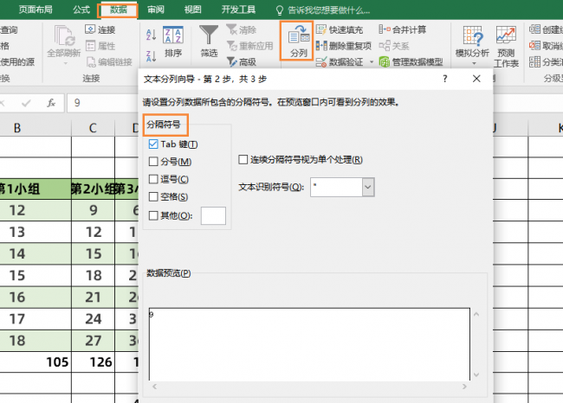Image resolution: width=563 pixels, height=403 pixels.
Task: Click the Sort Z to A descending icon
Action: [x=152, y=56]
